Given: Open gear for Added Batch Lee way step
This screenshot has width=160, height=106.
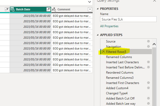Looking at the screenshot, I should pos(148,103).
